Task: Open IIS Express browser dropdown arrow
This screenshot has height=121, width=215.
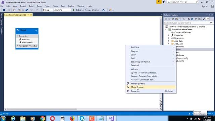Action: pyautogui.click(x=101, y=10)
